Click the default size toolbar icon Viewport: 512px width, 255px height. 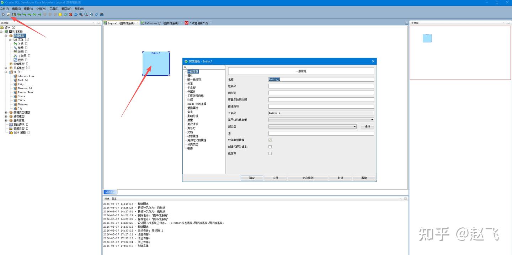coord(96,15)
